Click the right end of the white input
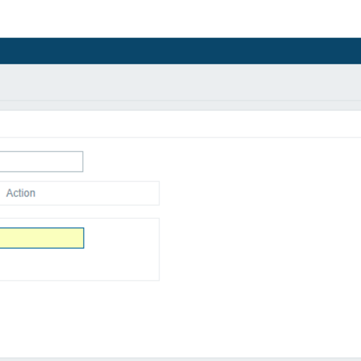The image size is (361, 361). click(x=77, y=161)
